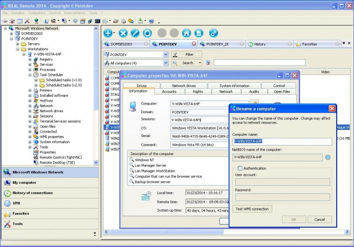354x247 pixels.
Task: Switch to the History tab
Action: coord(269,44)
